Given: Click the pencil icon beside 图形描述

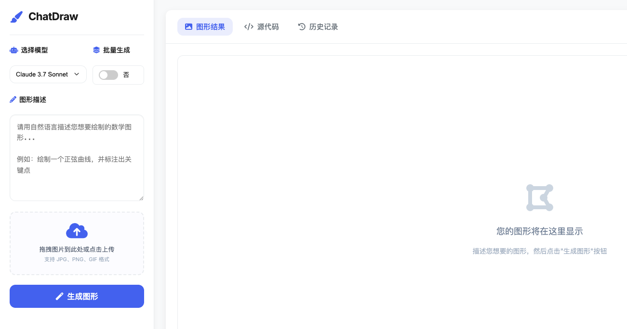Looking at the screenshot, I should pos(13,100).
